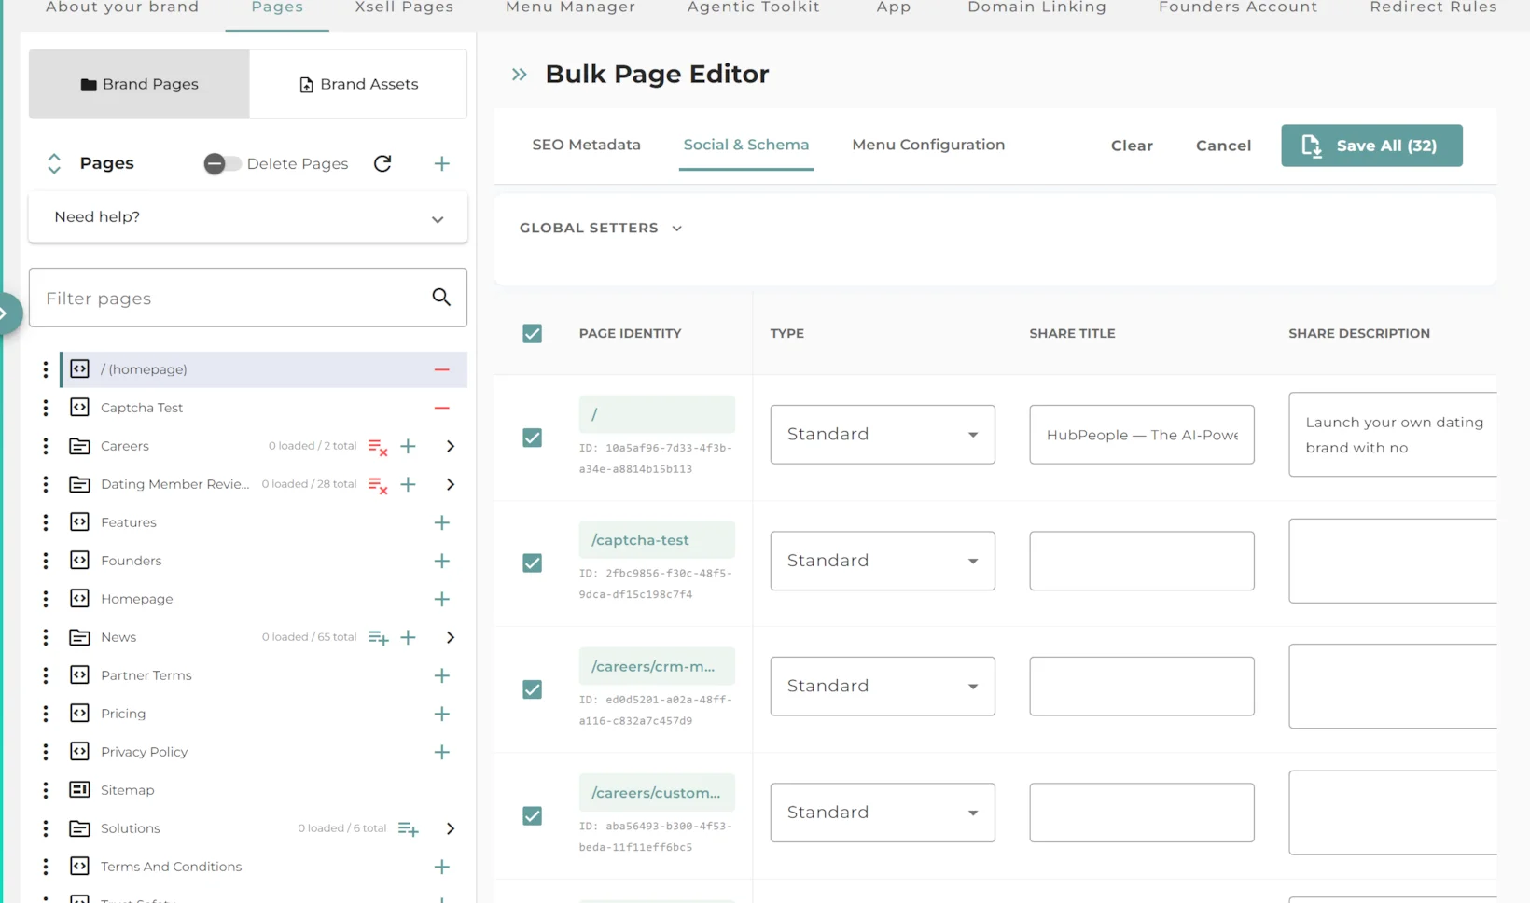1530x903 pixels.
Task: Expand the Careers folder chevron
Action: point(451,446)
